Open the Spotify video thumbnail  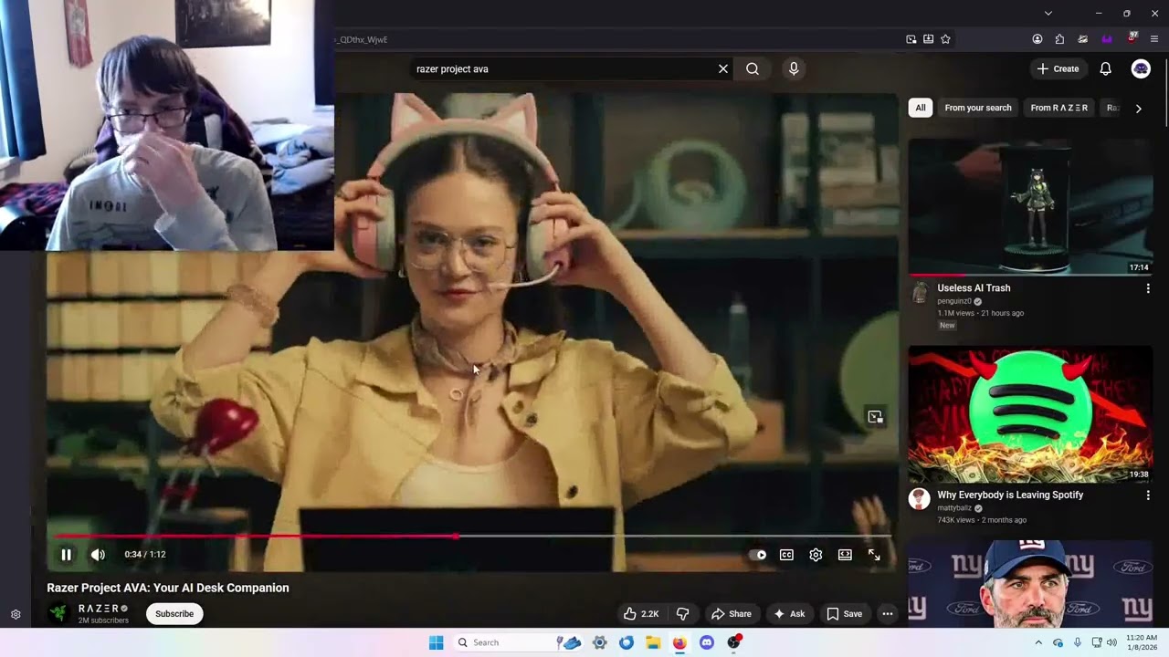click(1030, 413)
